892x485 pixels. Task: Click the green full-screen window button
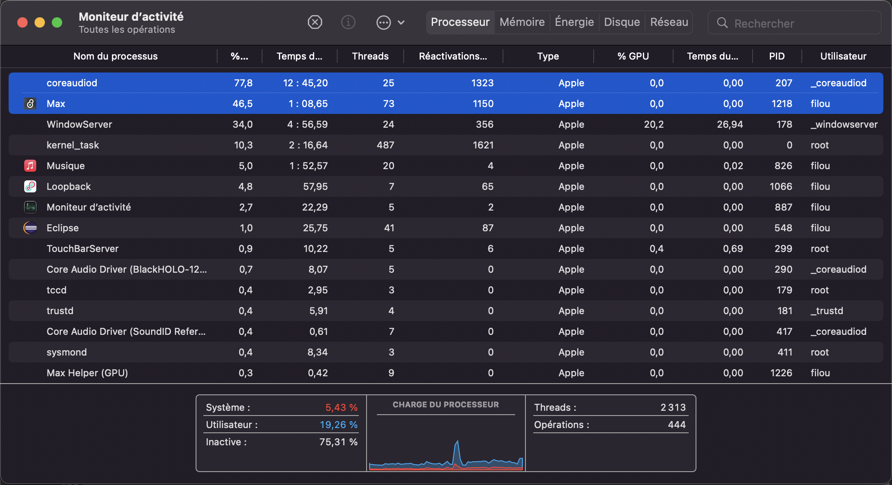click(57, 22)
